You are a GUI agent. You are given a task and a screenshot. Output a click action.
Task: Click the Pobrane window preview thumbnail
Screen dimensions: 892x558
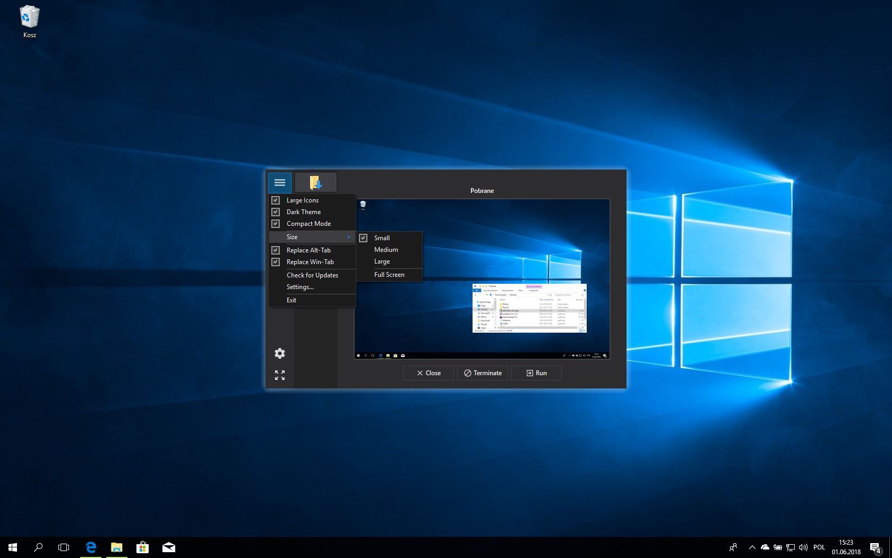[482, 279]
